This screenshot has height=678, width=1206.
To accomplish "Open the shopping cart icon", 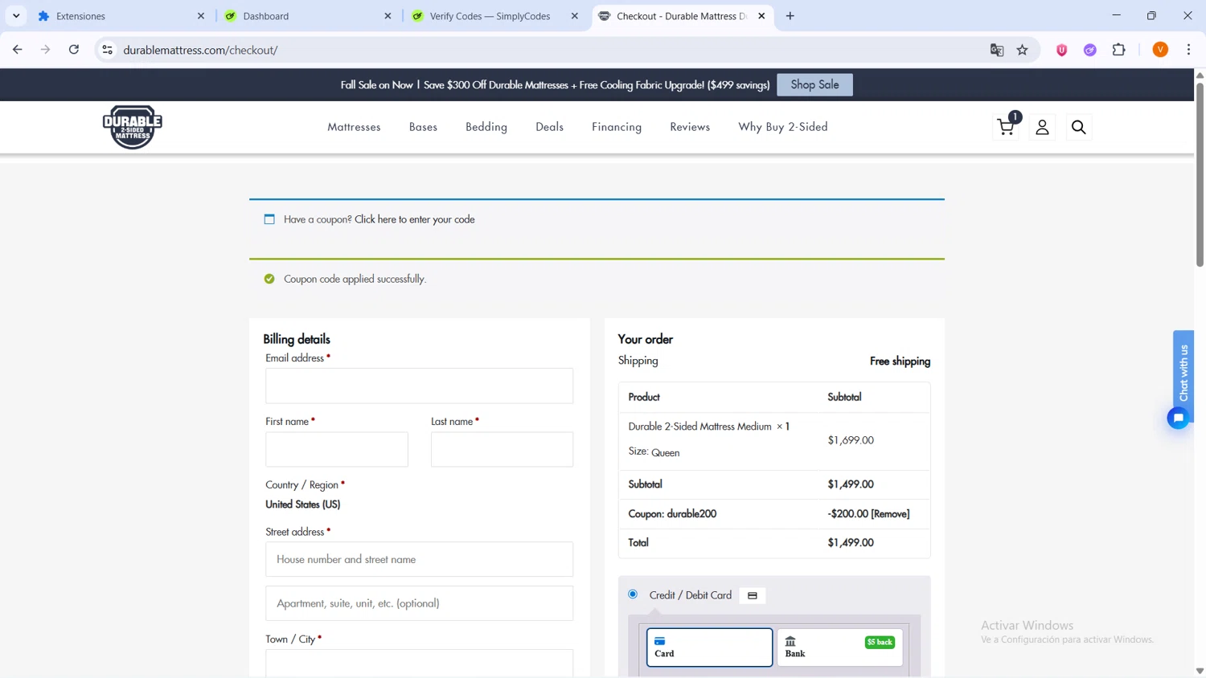I will [1006, 127].
